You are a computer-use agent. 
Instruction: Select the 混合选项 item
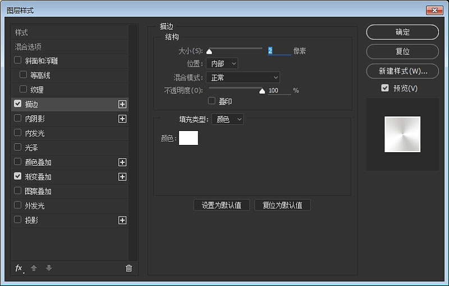coord(70,46)
